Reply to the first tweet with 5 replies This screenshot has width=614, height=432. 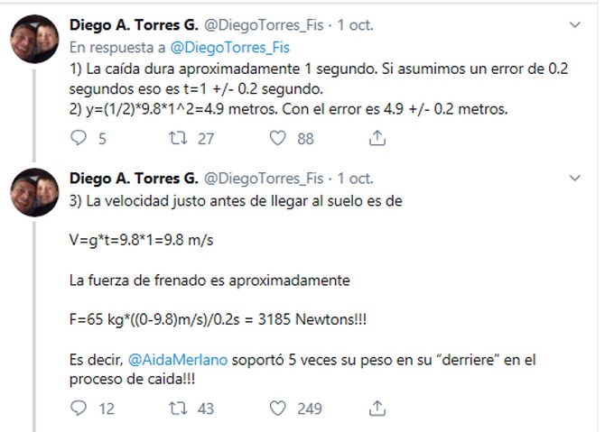(x=79, y=138)
